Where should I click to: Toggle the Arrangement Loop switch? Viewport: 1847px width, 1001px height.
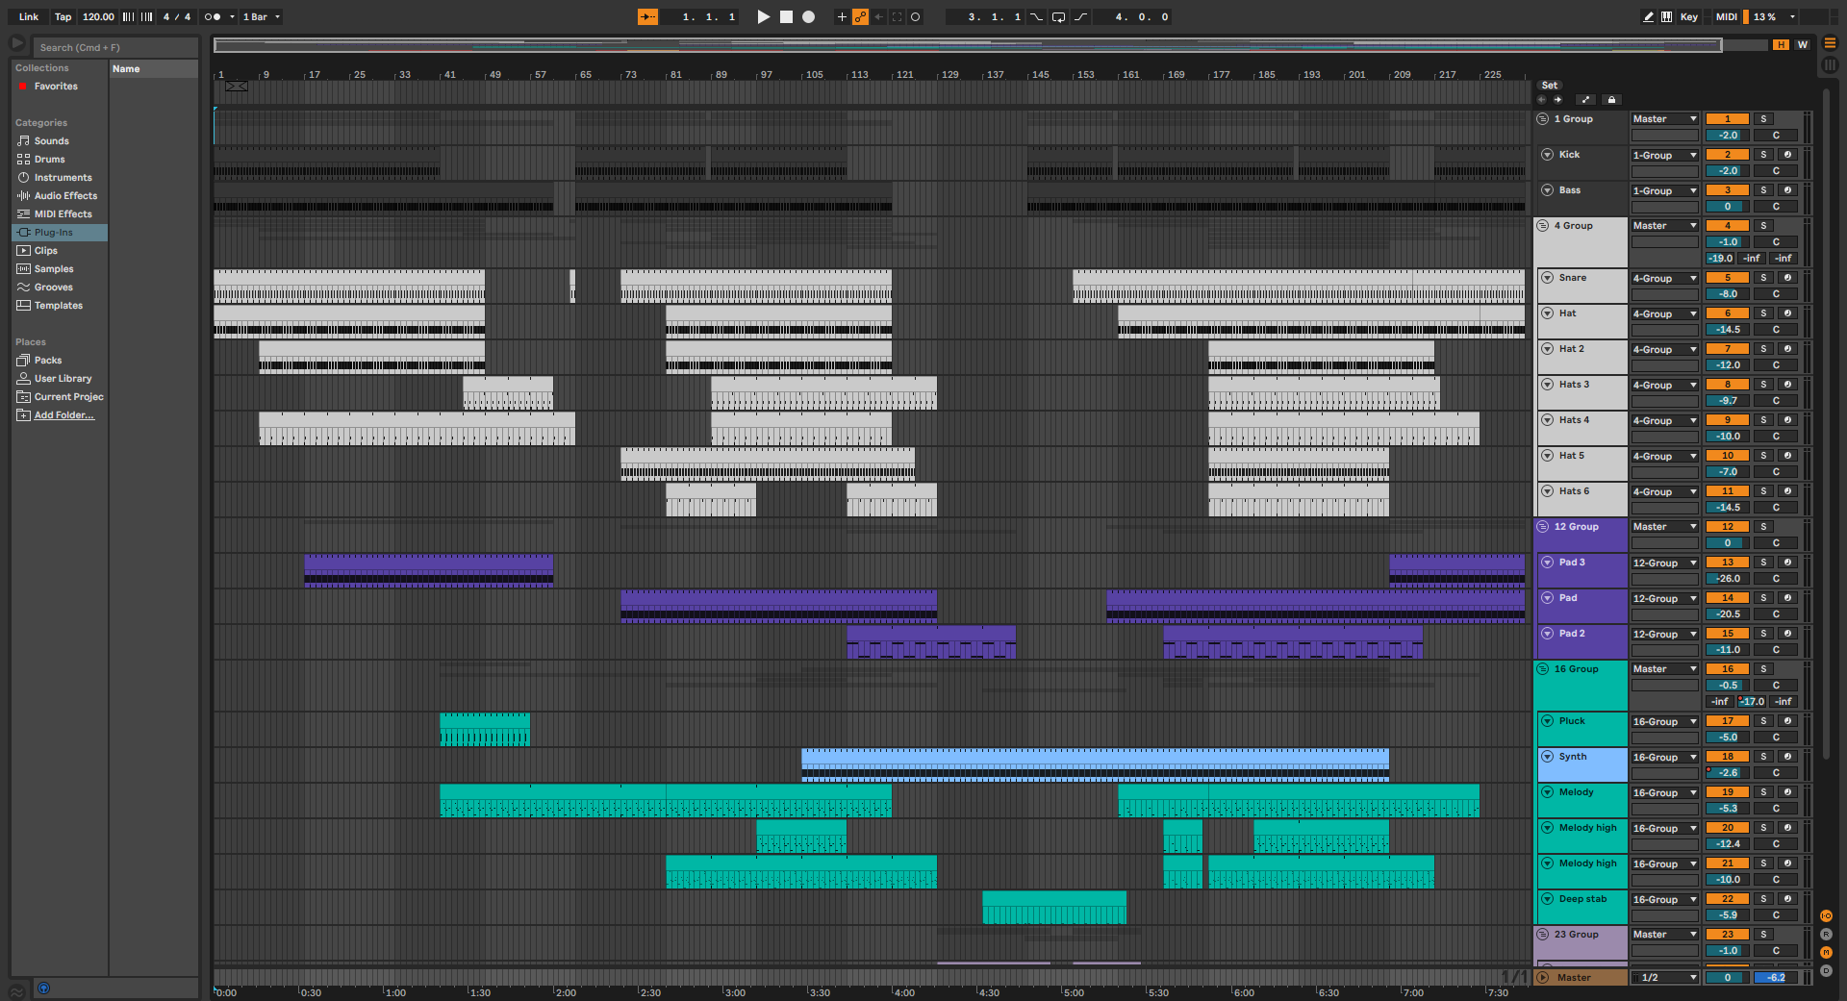point(1058,16)
